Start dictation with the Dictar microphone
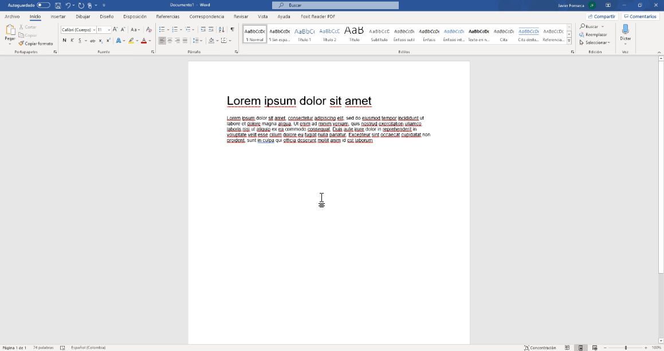 coord(626,32)
